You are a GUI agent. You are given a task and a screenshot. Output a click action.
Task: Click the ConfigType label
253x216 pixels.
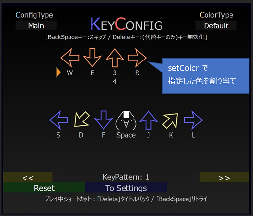[34, 15]
